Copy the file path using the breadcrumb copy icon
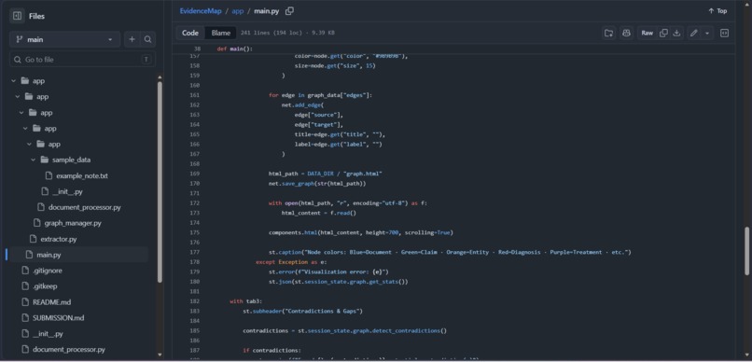 pos(289,11)
